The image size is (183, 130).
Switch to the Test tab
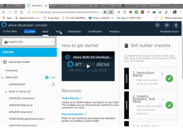[x=58, y=32]
